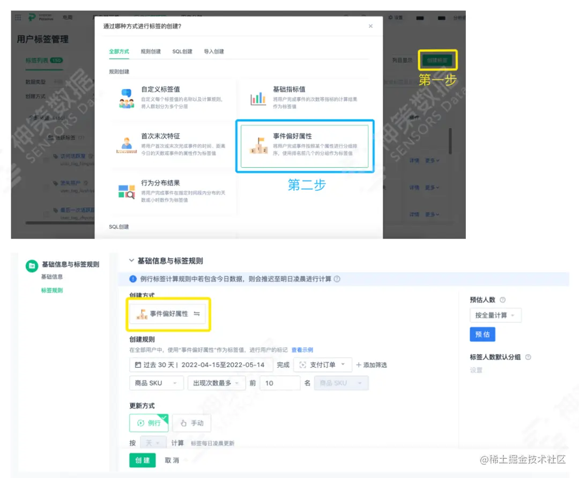Open the 天 calculation period dropdown
Screen dimensions: 579x478
point(152,443)
